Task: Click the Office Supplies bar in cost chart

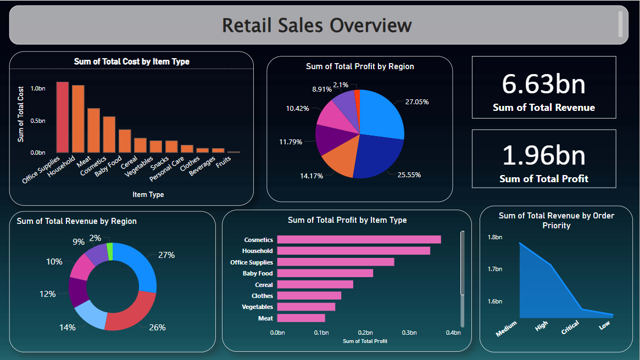Action: click(x=62, y=117)
